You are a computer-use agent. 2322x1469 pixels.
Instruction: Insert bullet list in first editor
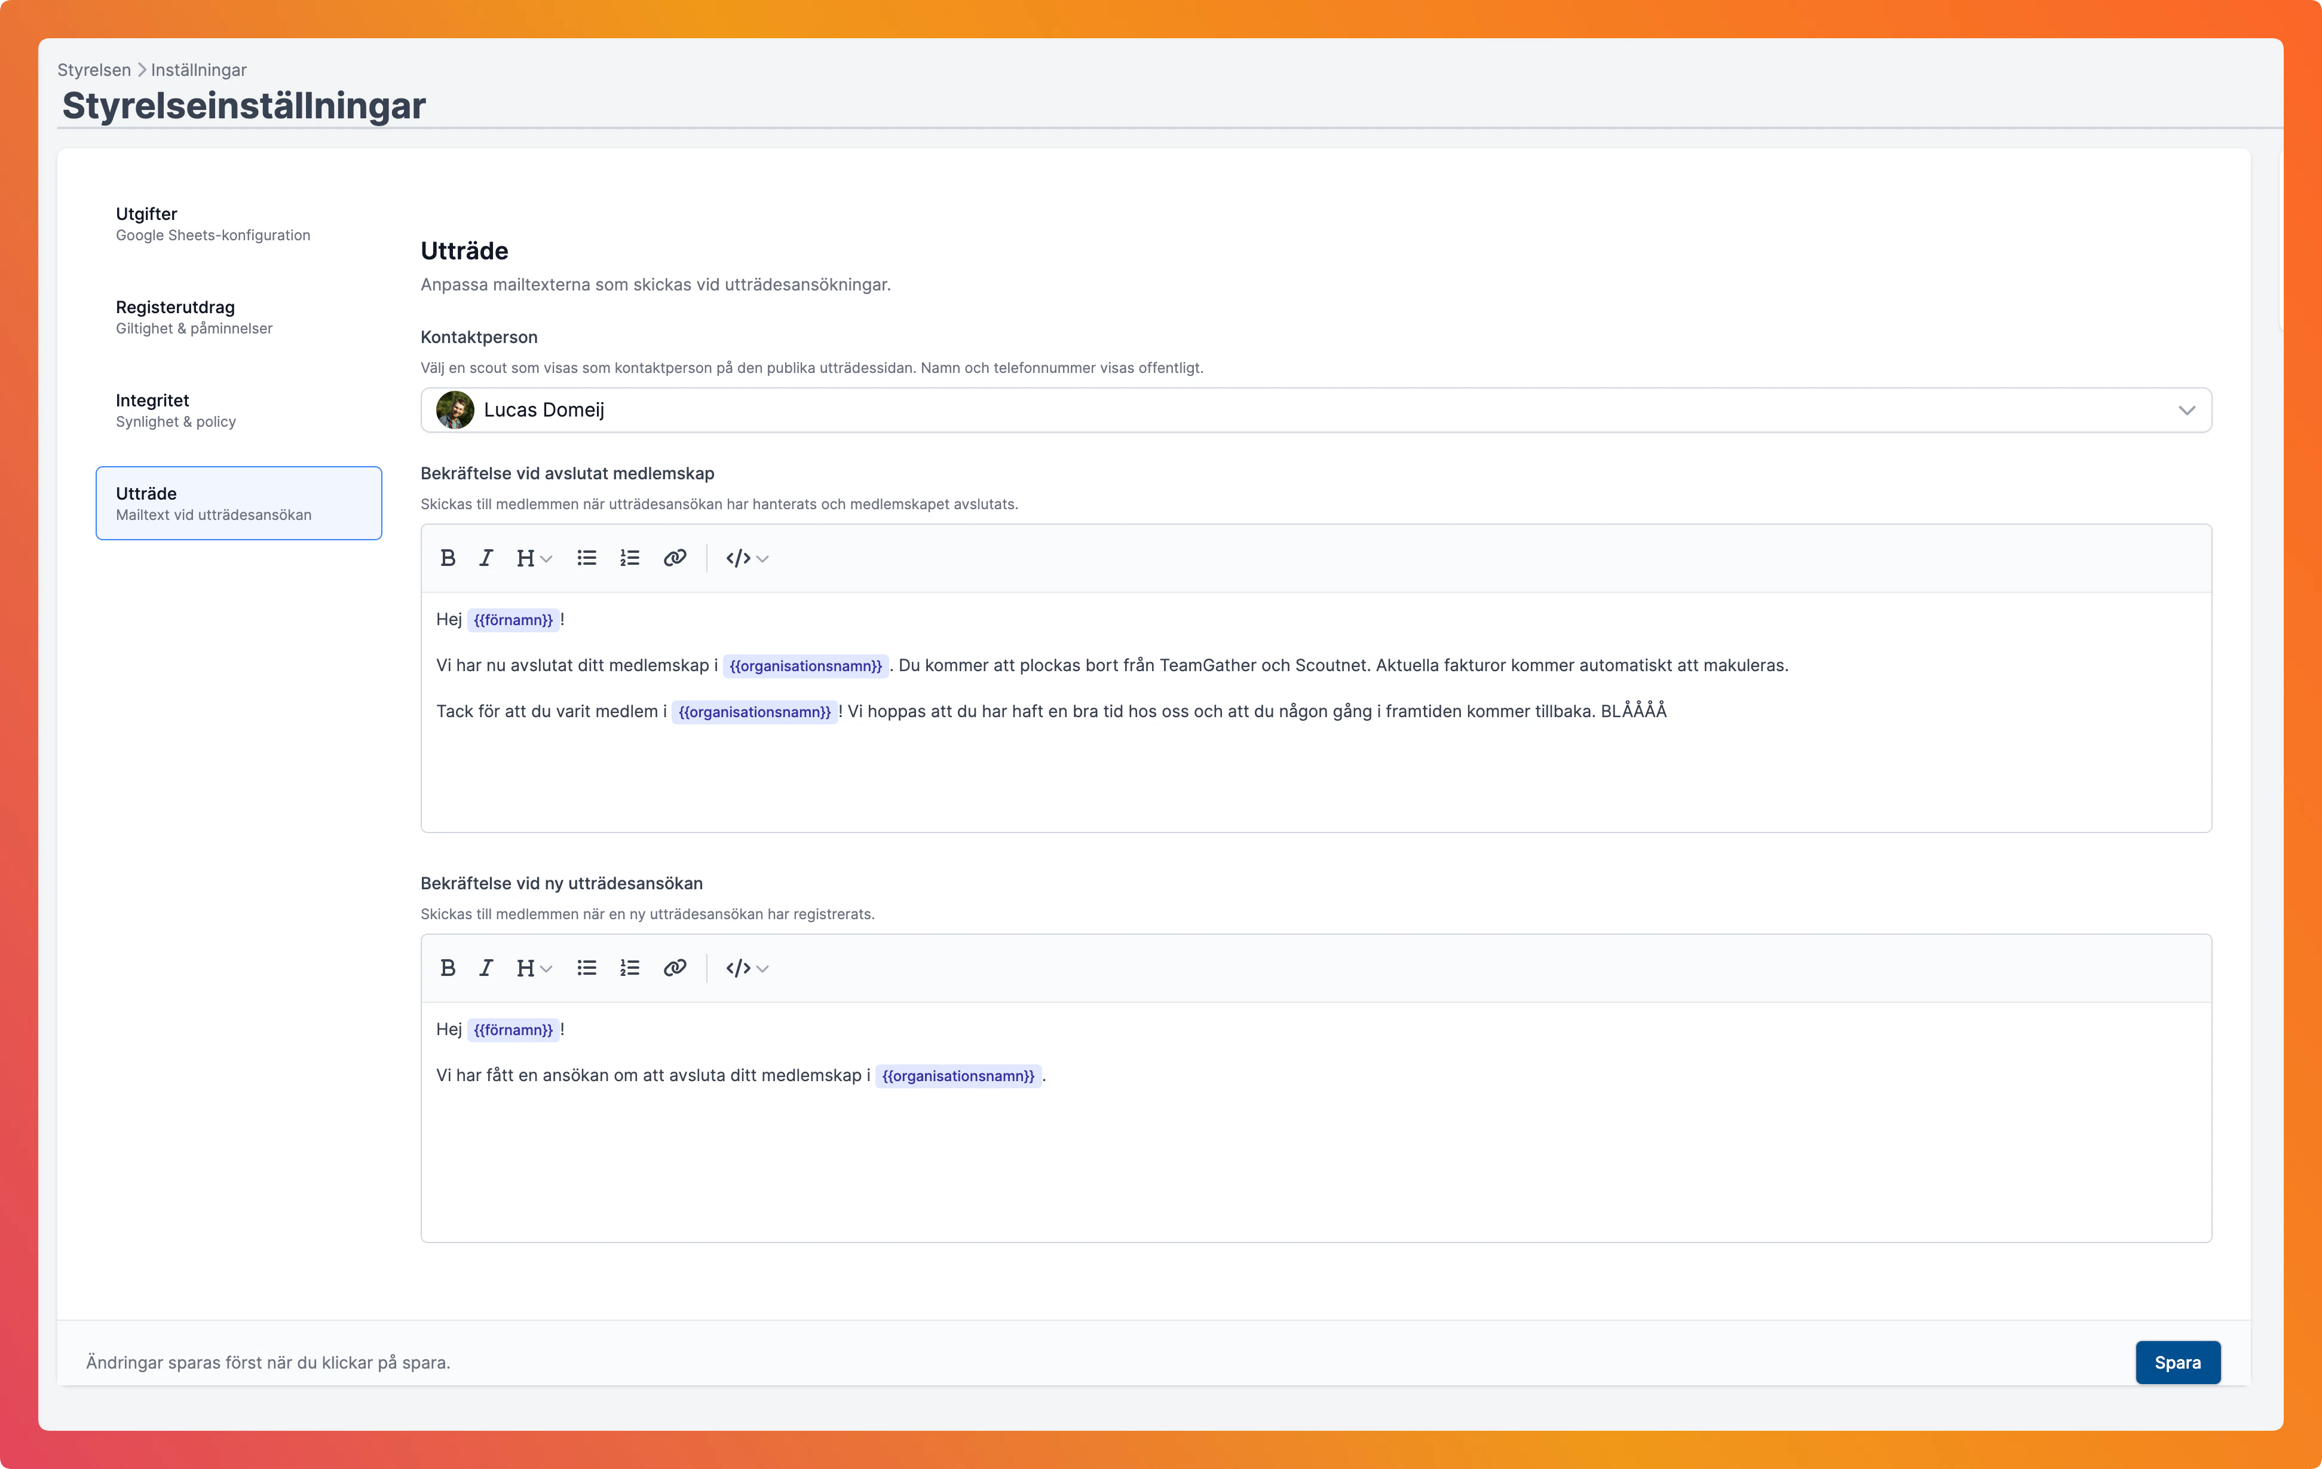point(586,558)
